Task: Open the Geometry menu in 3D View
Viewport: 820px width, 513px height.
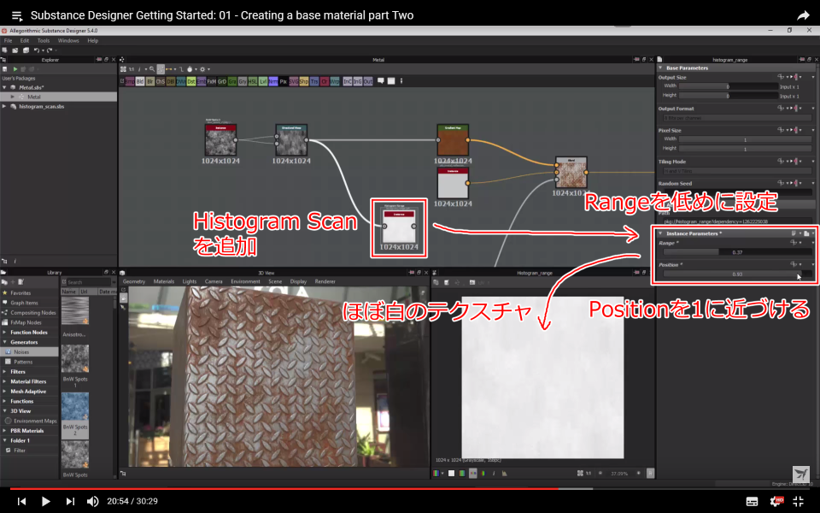Action: (x=134, y=281)
